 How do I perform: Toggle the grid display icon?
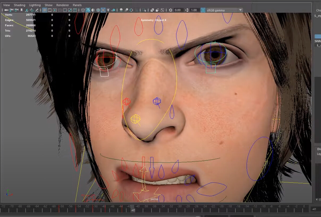click(x=44, y=10)
